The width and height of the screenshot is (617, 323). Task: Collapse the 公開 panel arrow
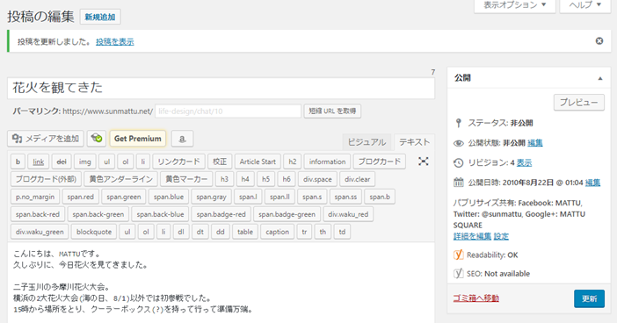coord(600,78)
